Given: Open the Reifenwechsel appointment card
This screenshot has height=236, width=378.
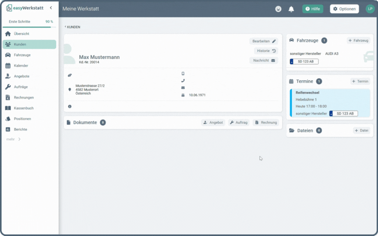Looking at the screenshot, I should click(x=330, y=103).
